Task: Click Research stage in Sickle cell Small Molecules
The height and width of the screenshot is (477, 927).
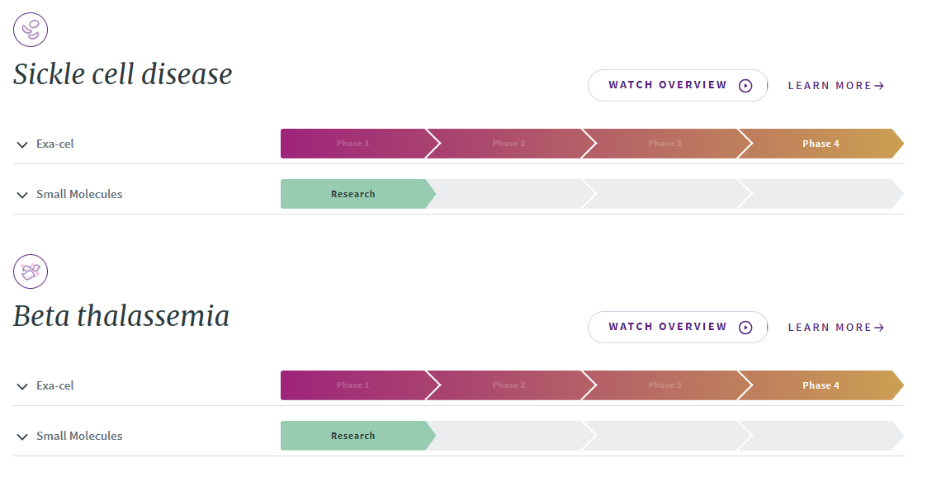Action: point(353,194)
